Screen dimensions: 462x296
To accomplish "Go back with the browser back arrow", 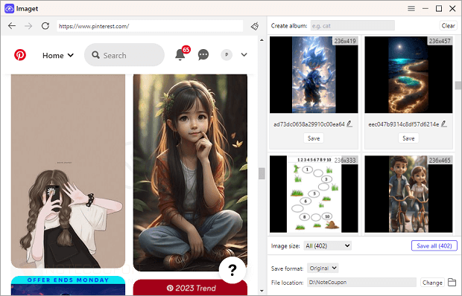I will point(12,26).
